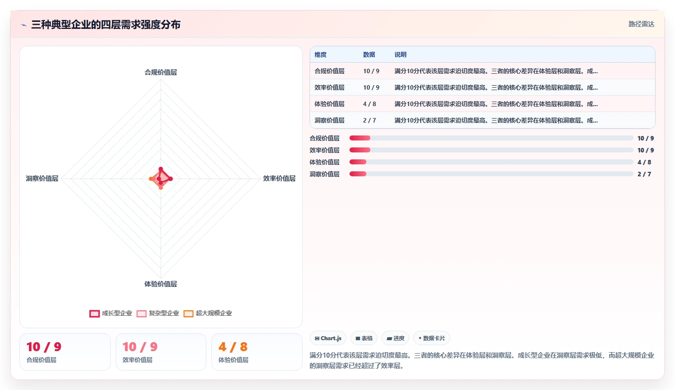This screenshot has height=390, width=675.
Task: Select the 洞察价值层 progress bar
Action: pos(491,174)
